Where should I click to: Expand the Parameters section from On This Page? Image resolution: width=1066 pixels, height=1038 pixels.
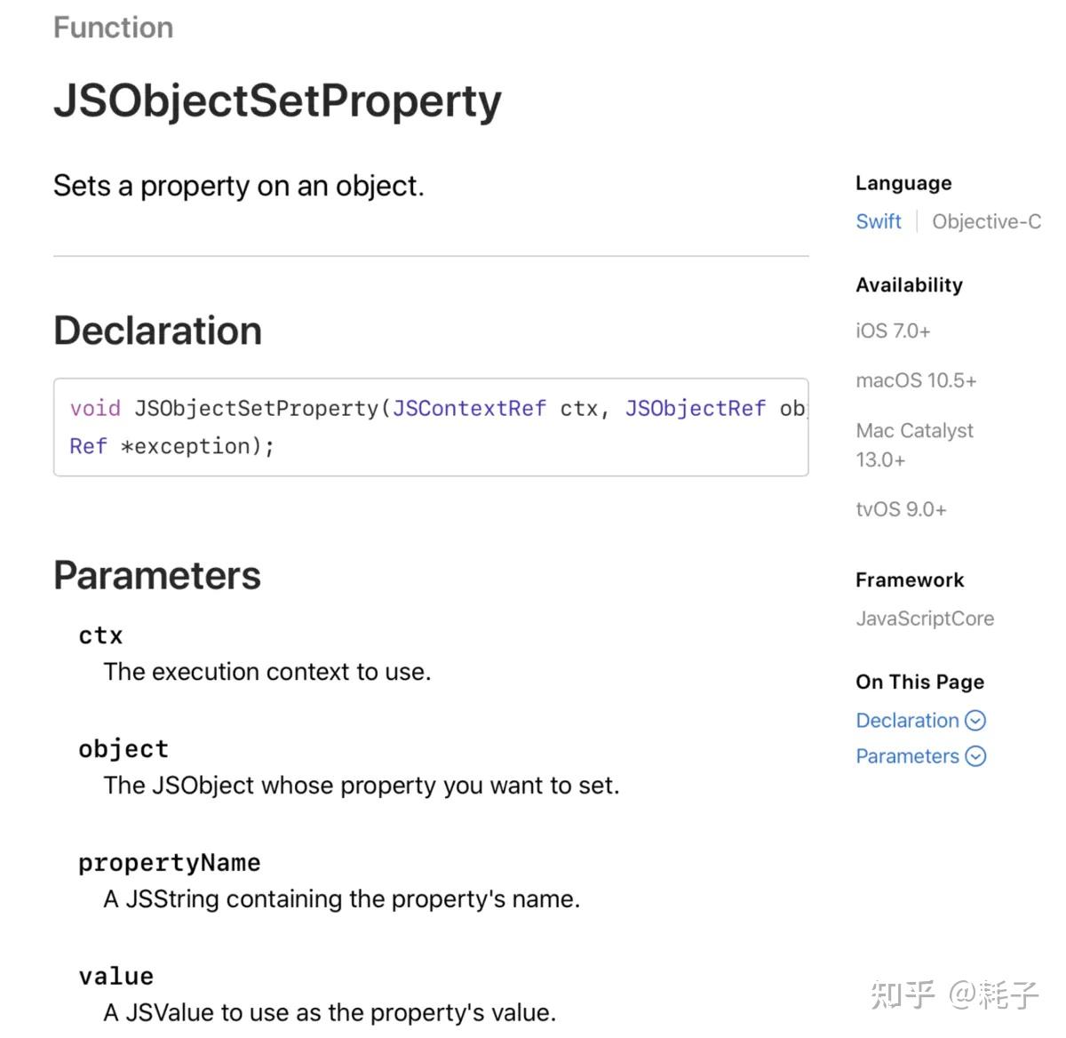[x=908, y=756]
